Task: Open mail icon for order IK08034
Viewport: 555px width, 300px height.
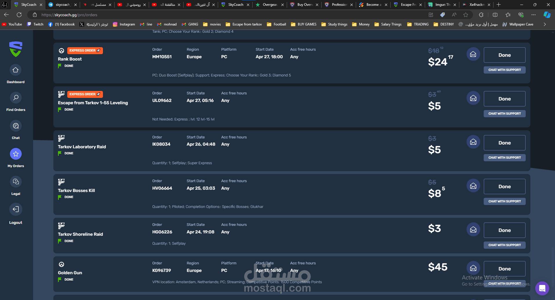Action: click(473, 142)
